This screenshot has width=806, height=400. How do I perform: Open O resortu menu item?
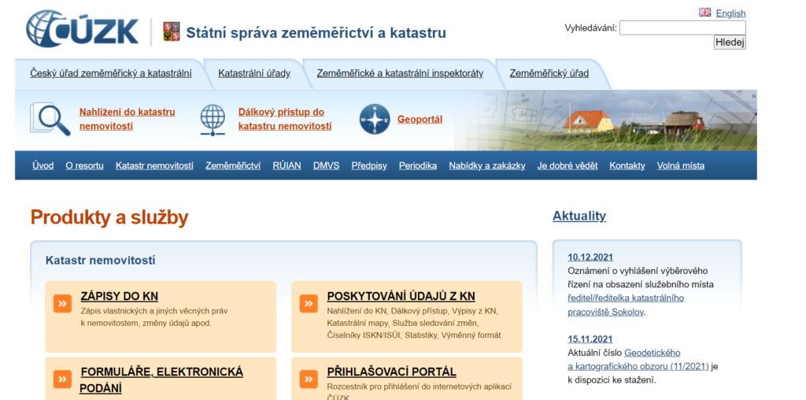pyautogui.click(x=84, y=165)
